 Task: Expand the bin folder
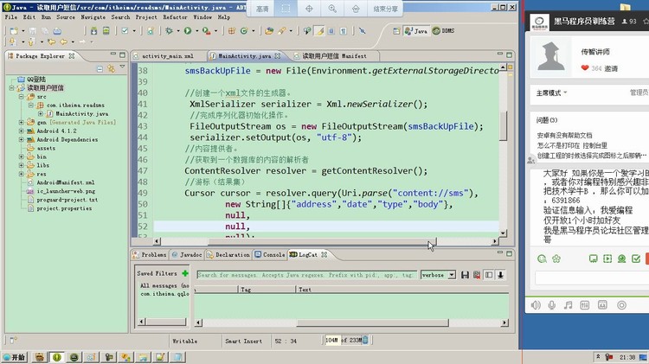[21, 156]
